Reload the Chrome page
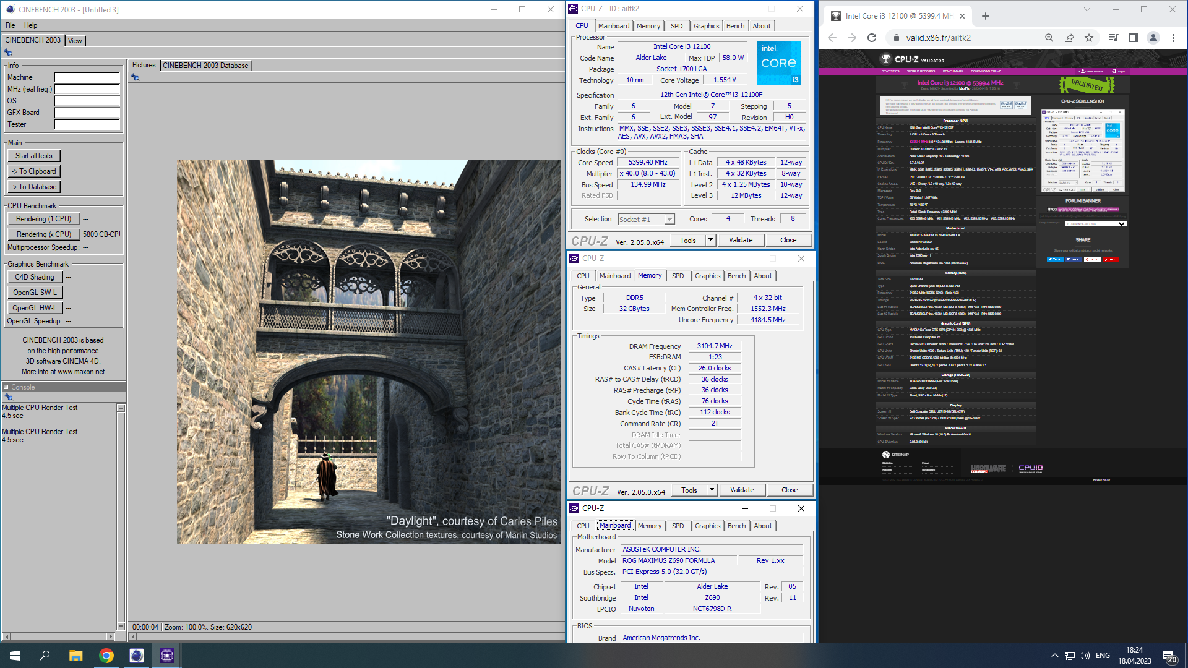 tap(872, 38)
